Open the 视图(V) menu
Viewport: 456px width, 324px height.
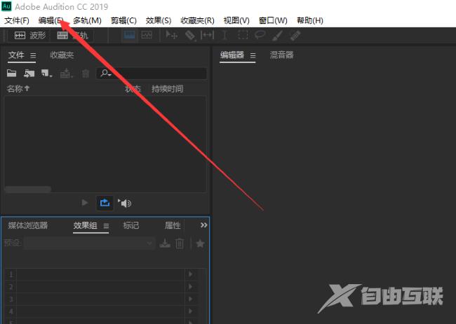click(236, 20)
